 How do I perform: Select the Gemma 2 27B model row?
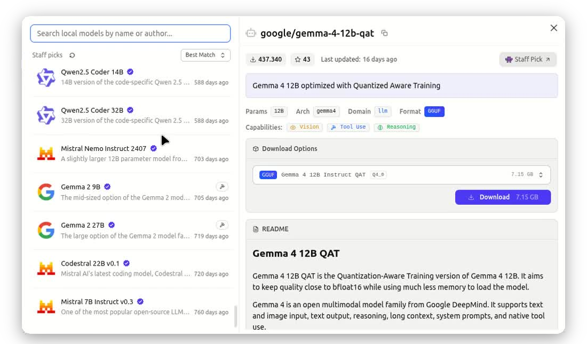pyautogui.click(x=132, y=230)
